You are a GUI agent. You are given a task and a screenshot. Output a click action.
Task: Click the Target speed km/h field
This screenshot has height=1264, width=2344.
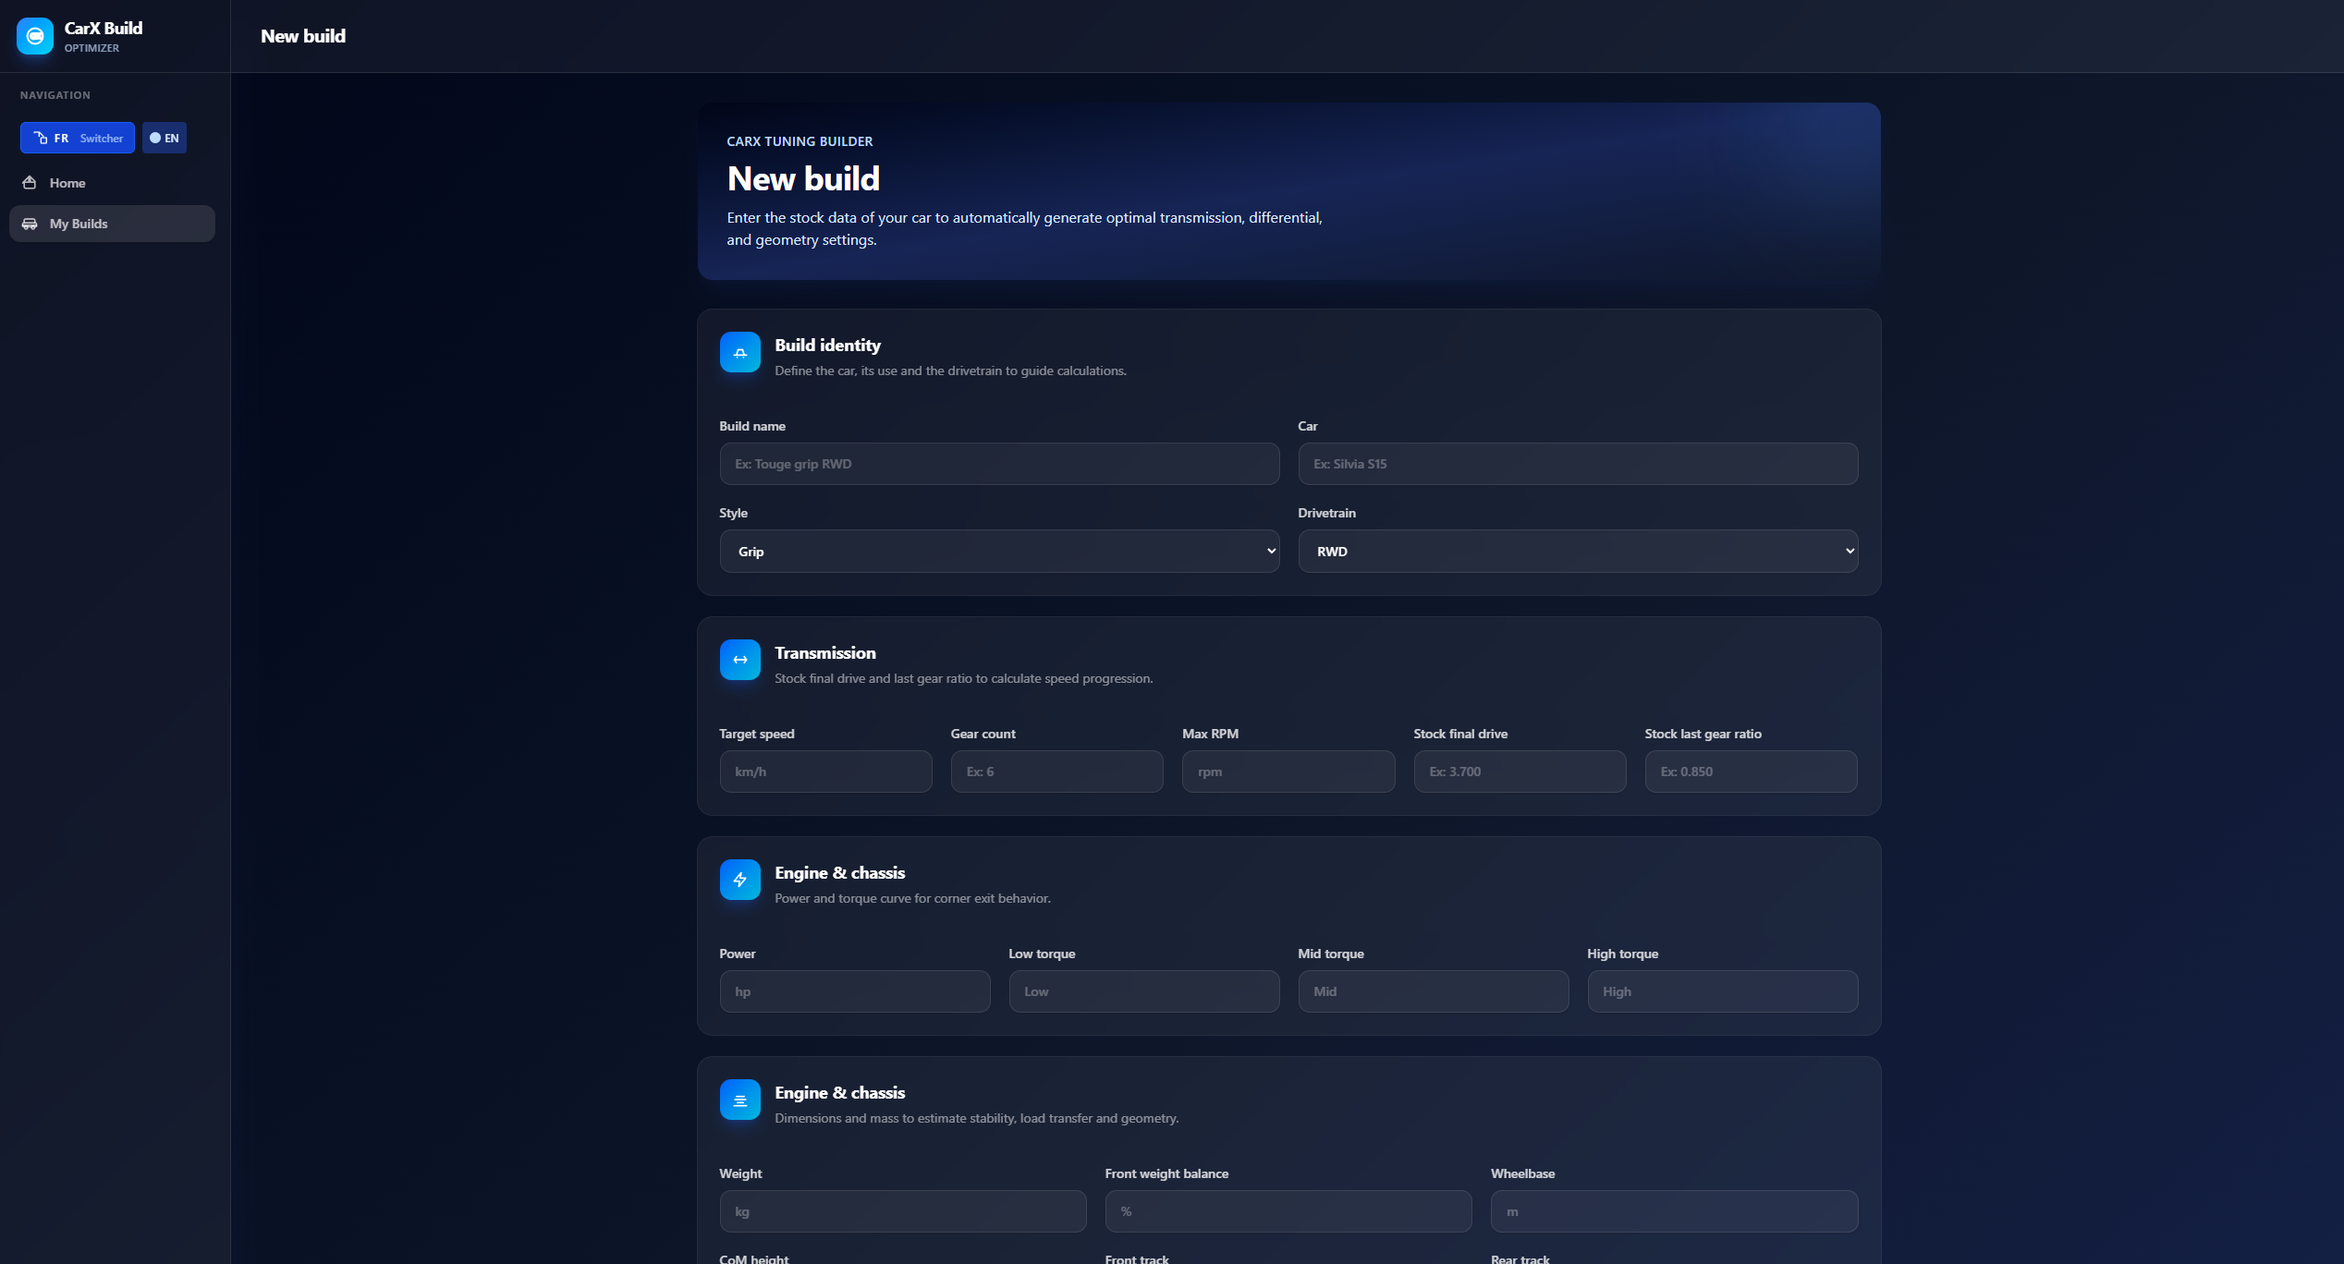click(x=825, y=772)
